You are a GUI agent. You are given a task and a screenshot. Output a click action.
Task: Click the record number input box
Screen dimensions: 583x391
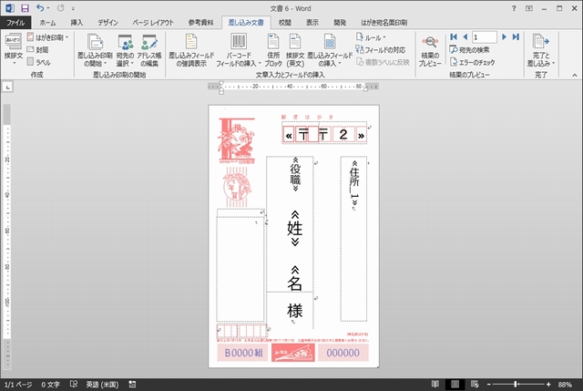[484, 37]
